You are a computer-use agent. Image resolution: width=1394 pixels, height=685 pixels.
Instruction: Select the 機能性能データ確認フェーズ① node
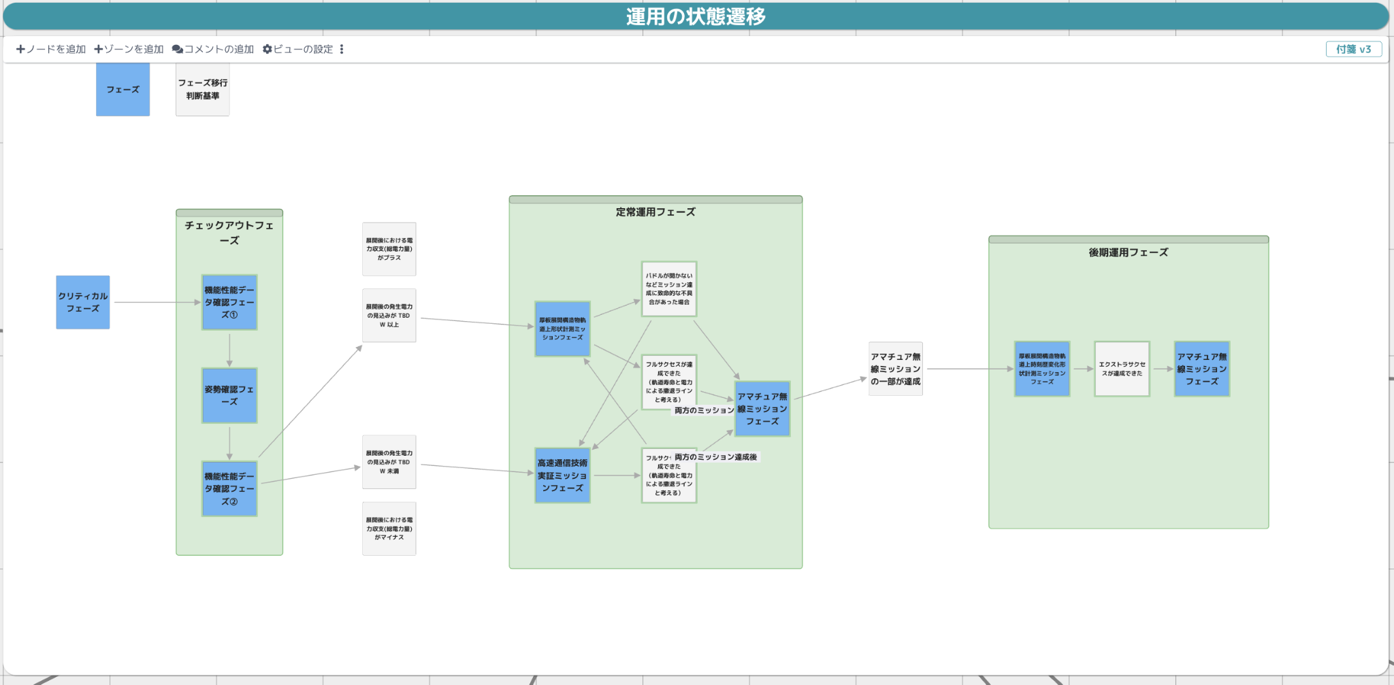coord(229,302)
